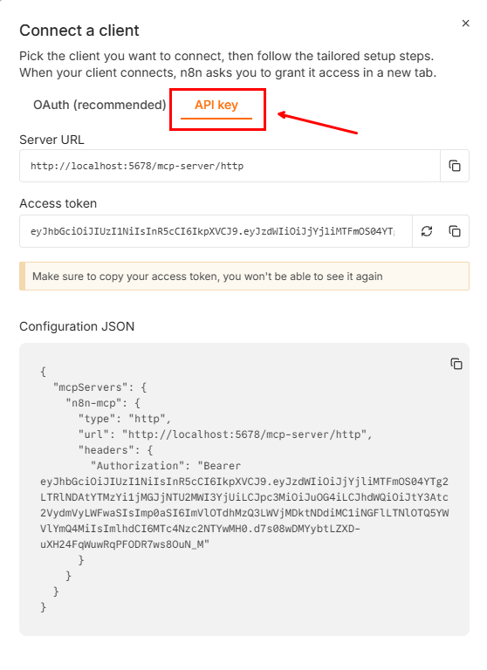Copy the access token to clipboard

(454, 231)
